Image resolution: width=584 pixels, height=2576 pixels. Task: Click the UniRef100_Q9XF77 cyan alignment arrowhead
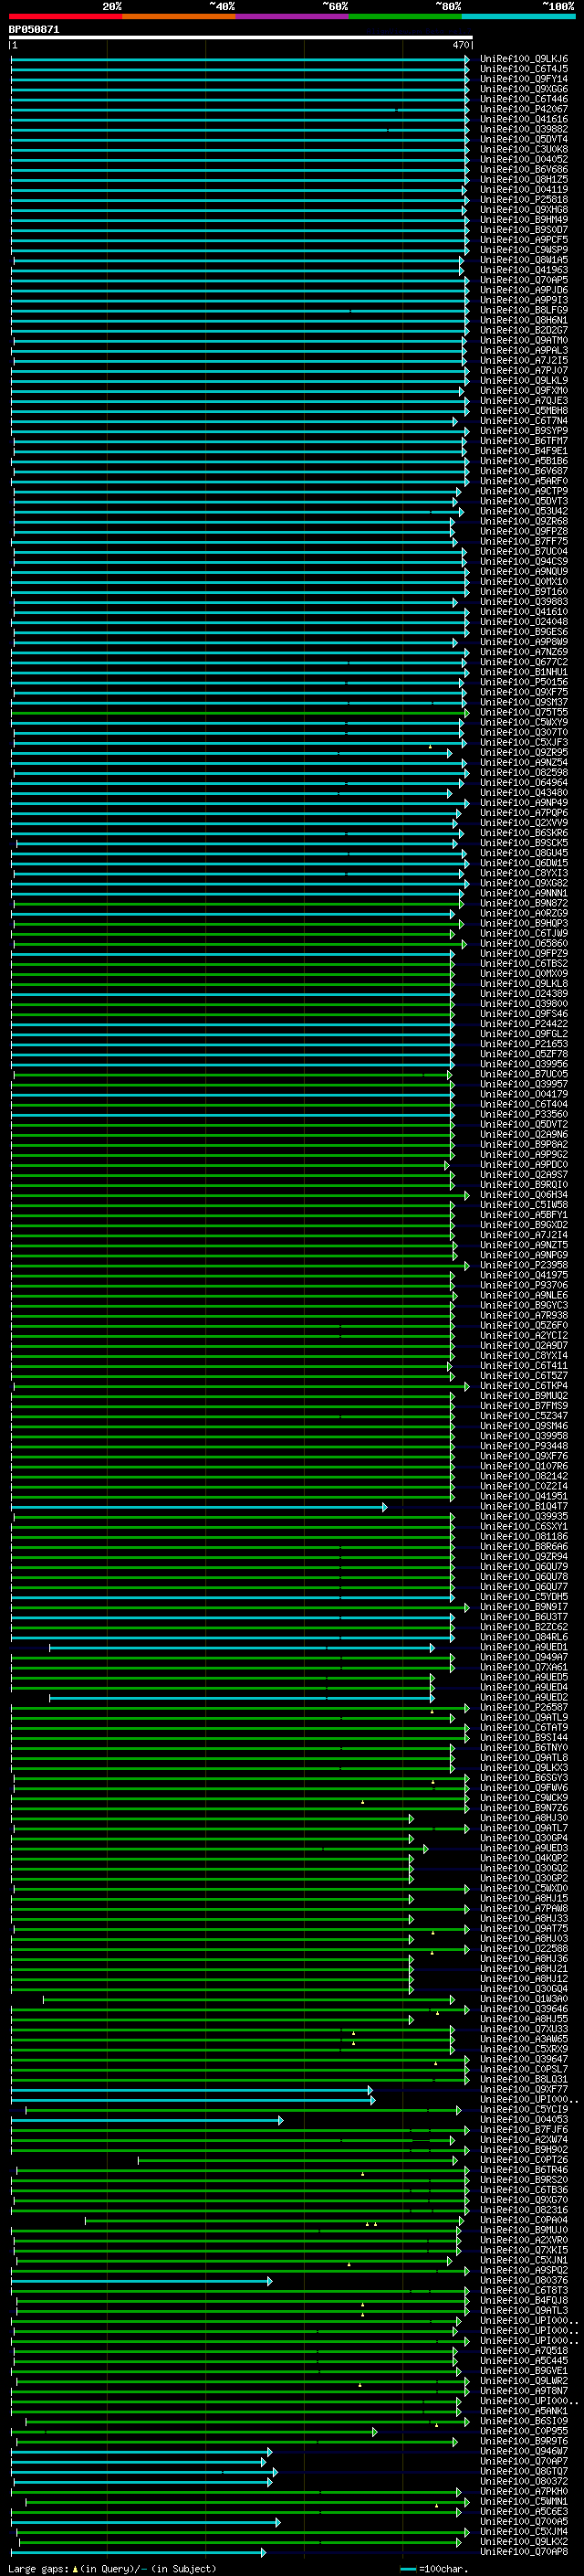pos(370,2089)
